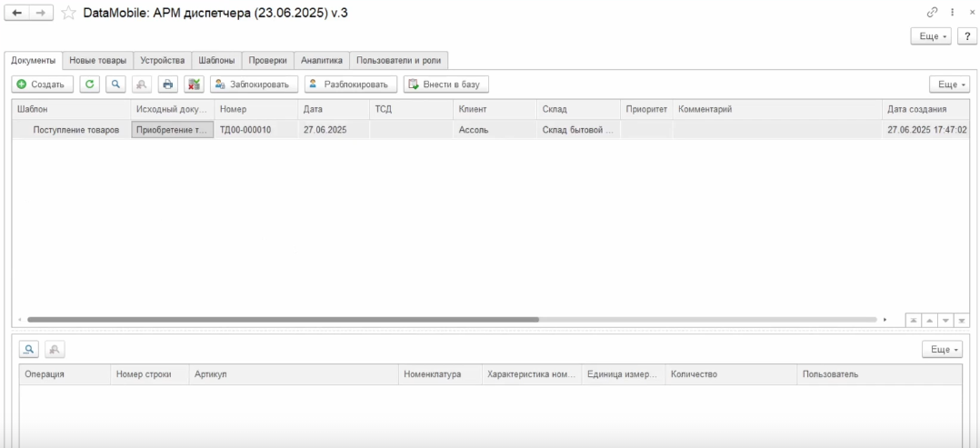Click the printer icon in documents toolbar
The width and height of the screenshot is (980, 448).
167,85
